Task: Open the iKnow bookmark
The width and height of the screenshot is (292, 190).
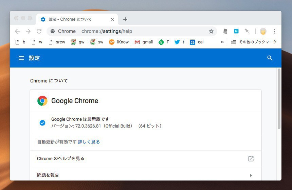Action: (x=119, y=42)
